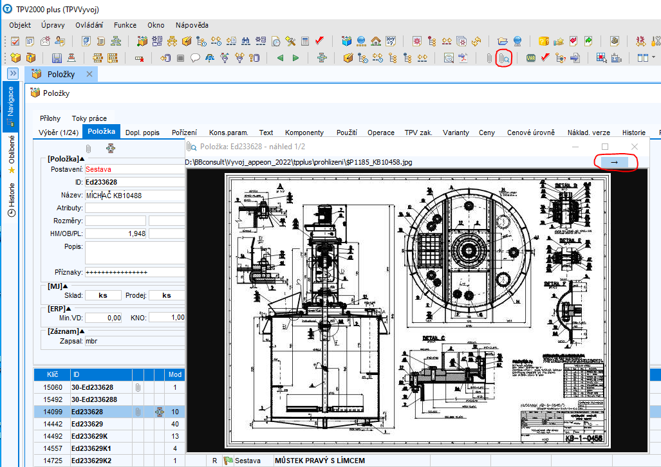Open the Navigace side panel tab
Viewport: 661px width, 467px height.
[10, 105]
